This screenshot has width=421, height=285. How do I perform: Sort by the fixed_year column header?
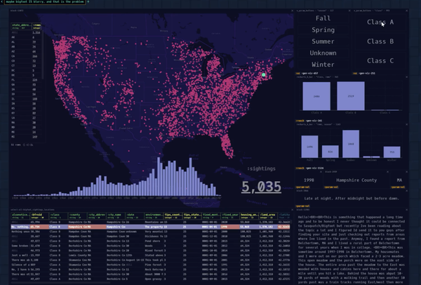[230, 216]
